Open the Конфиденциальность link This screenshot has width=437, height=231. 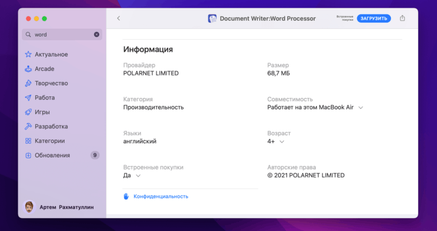point(161,196)
